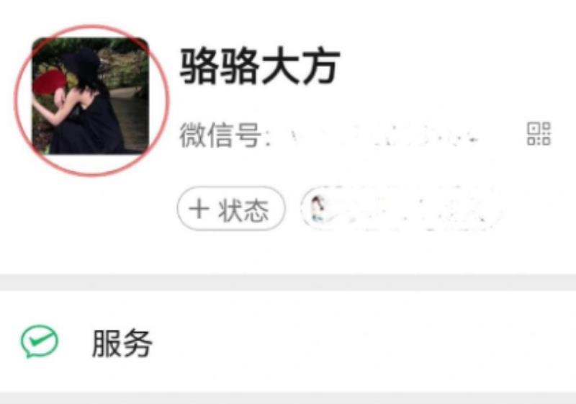Click the gray divider above the 服务 row

[x=288, y=282]
